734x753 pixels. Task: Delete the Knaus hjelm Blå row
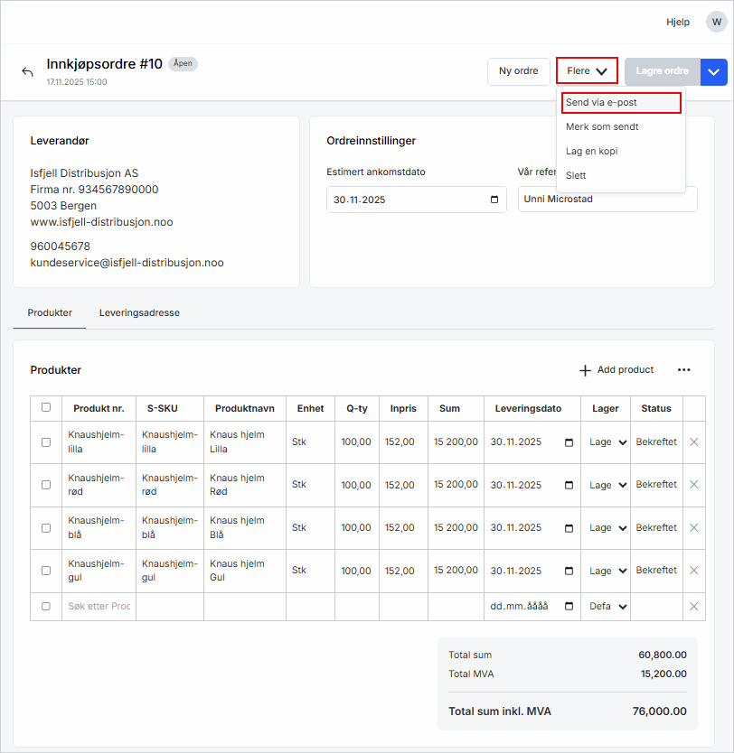click(x=693, y=527)
